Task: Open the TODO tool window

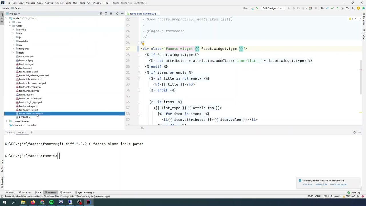Action: click(10, 193)
